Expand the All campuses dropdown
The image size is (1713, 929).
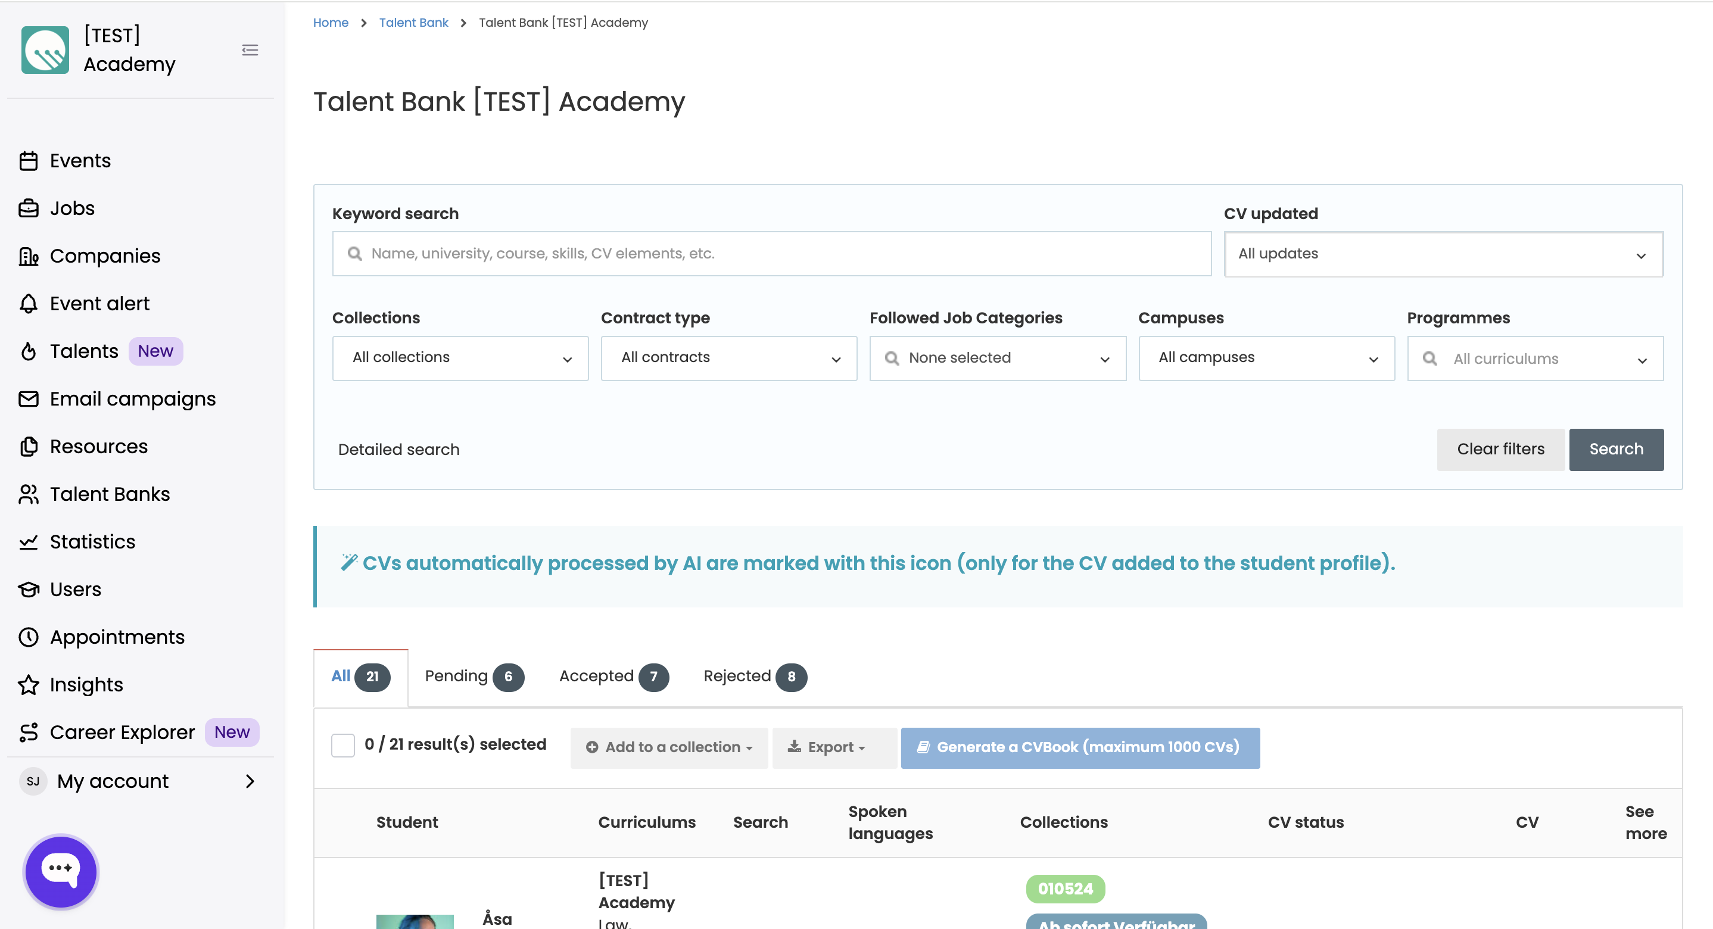pyautogui.click(x=1266, y=358)
